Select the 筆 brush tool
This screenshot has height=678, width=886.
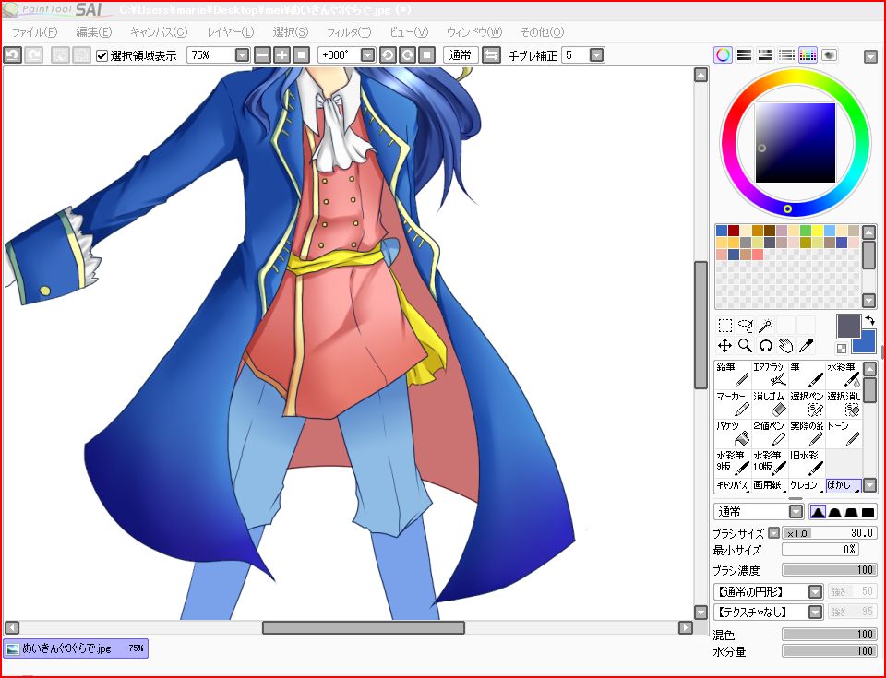tap(807, 375)
